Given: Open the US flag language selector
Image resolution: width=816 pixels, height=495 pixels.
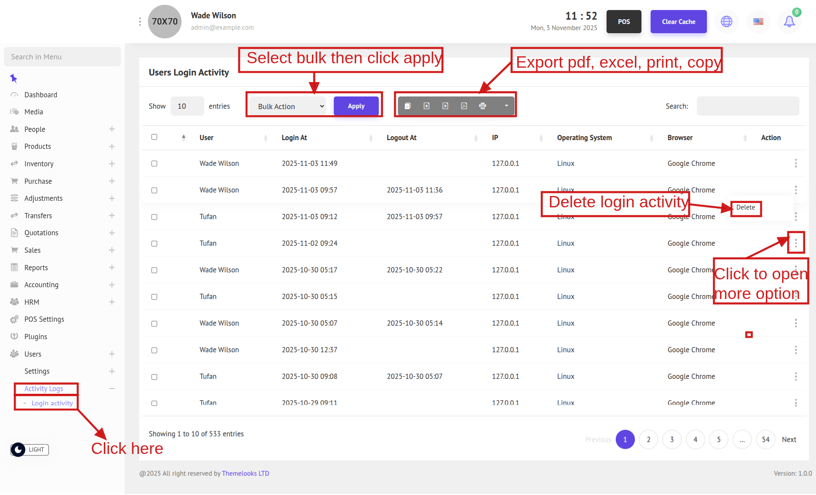Looking at the screenshot, I should [x=758, y=21].
